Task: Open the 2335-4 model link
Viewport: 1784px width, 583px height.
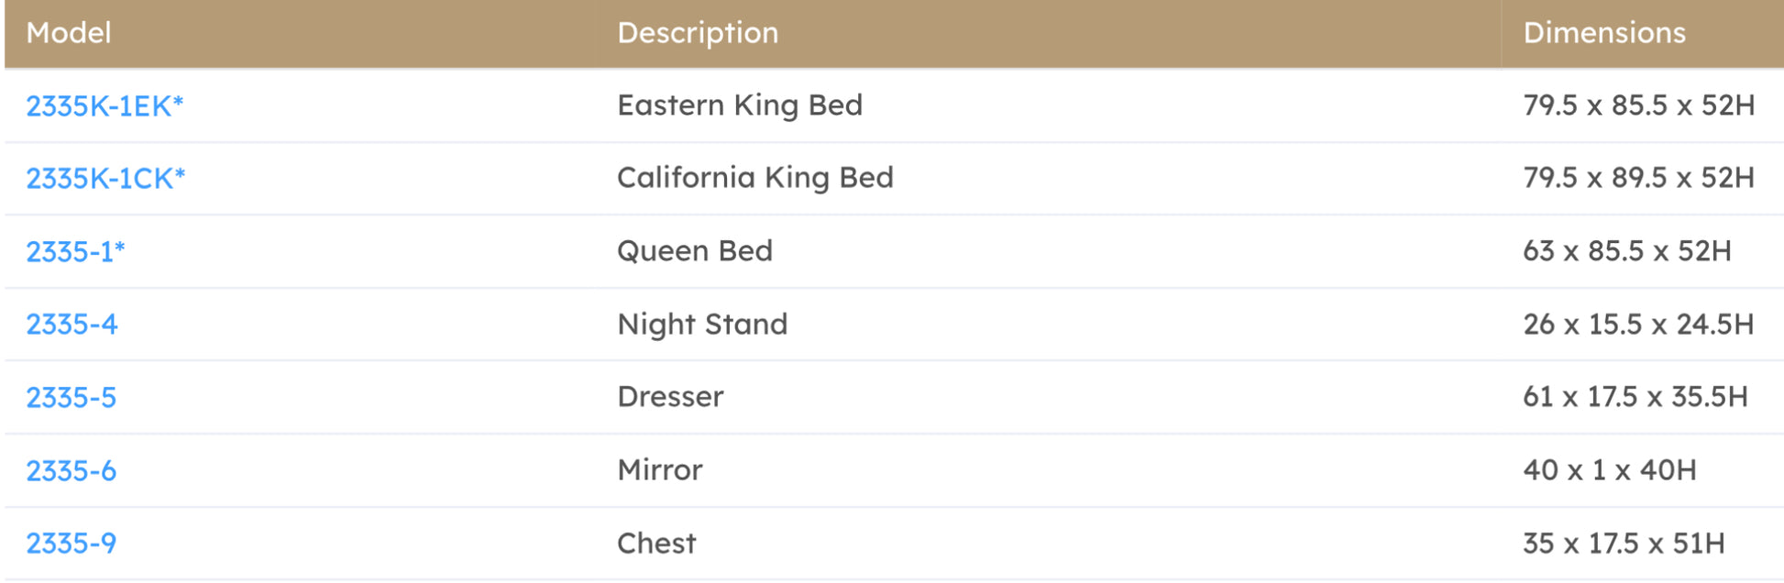Action: coord(72,324)
